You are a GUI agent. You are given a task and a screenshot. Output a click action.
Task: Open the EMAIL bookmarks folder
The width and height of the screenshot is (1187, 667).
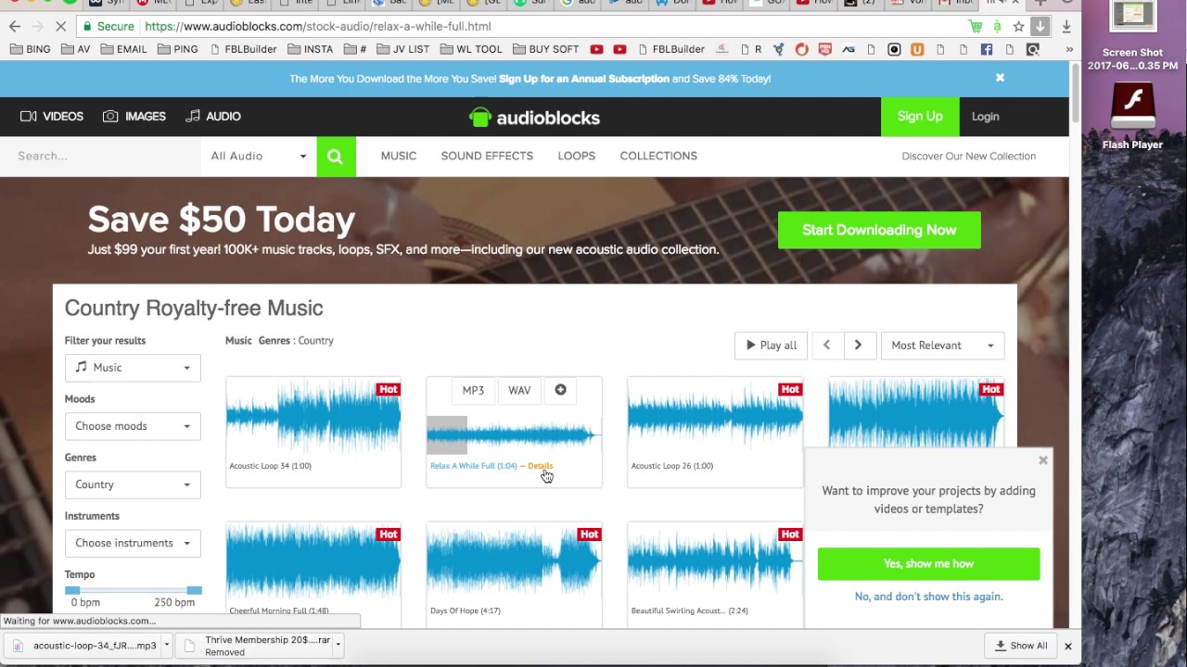pyautogui.click(x=123, y=49)
